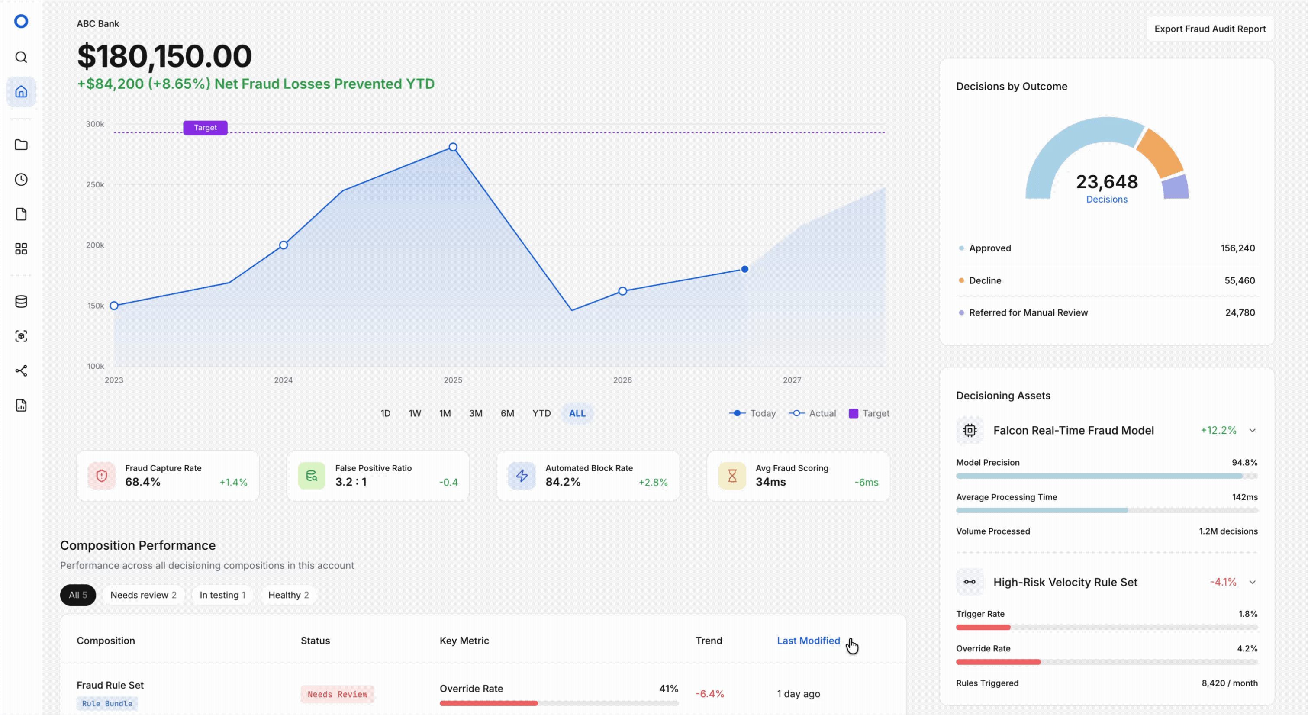
Task: Click the Fraud Capture Rate shield icon
Action: 102,476
